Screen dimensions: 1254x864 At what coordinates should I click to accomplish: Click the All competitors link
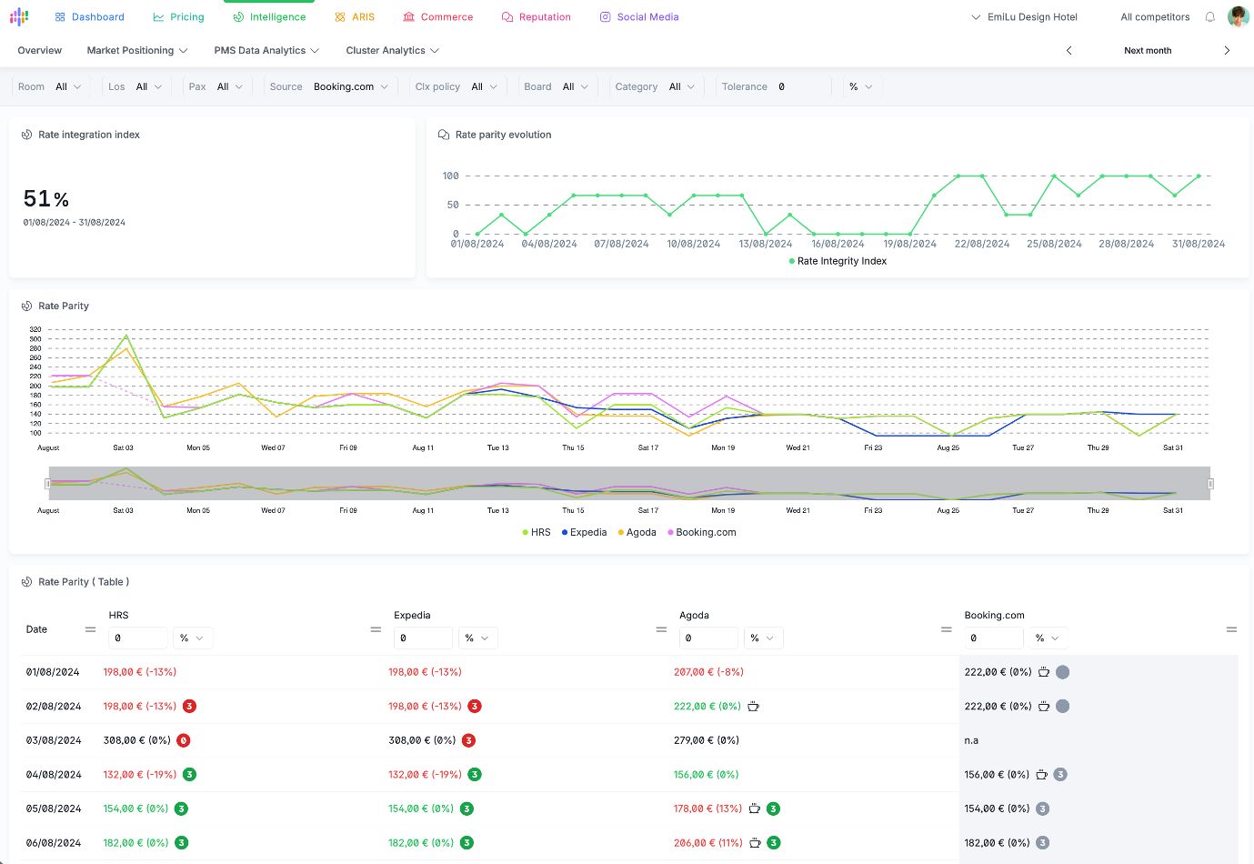pos(1155,17)
